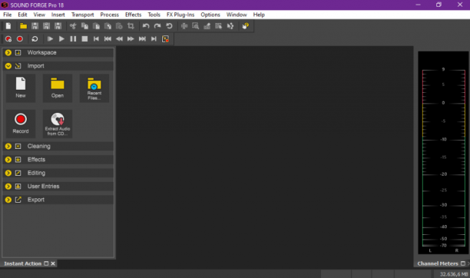Open the View menu
This screenshot has height=278, width=470.
(x=39, y=15)
